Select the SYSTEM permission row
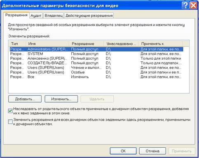 point(96,54)
